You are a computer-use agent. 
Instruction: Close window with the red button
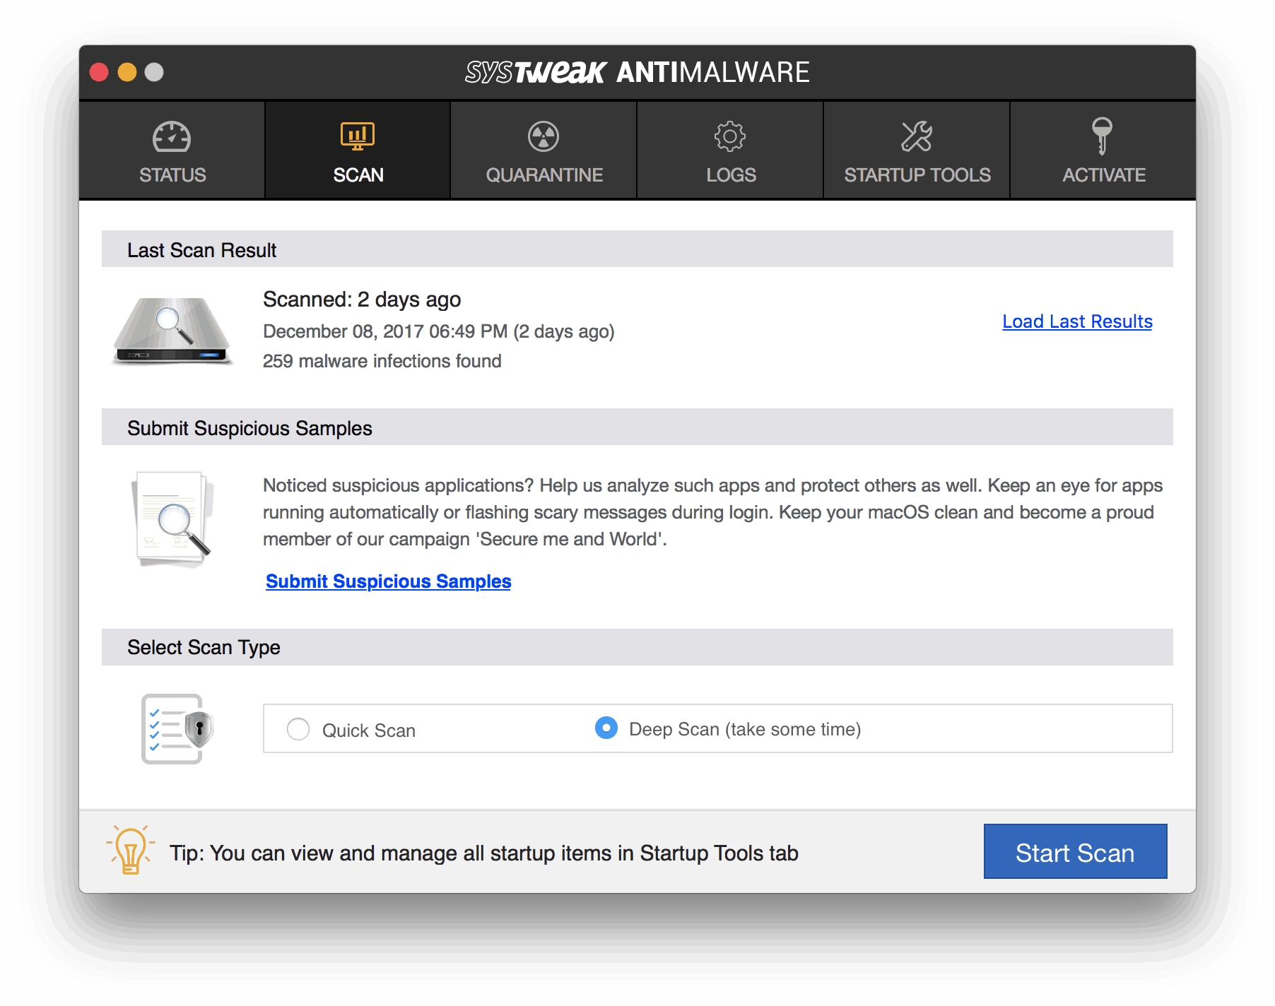[x=99, y=72]
